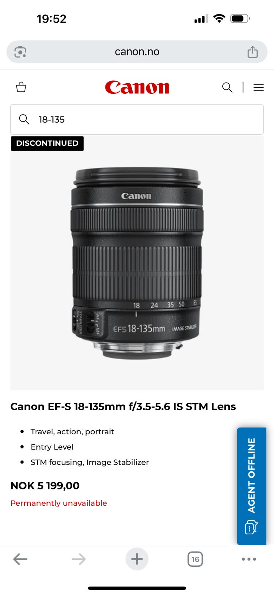Viewport: 274px width, 595px height.
Task: Tap the Permanently unavailable text
Action: click(x=59, y=503)
